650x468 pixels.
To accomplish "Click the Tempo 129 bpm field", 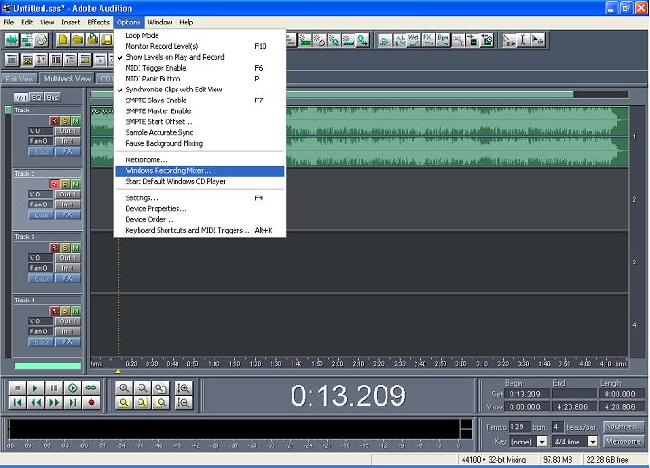I will pos(520,426).
